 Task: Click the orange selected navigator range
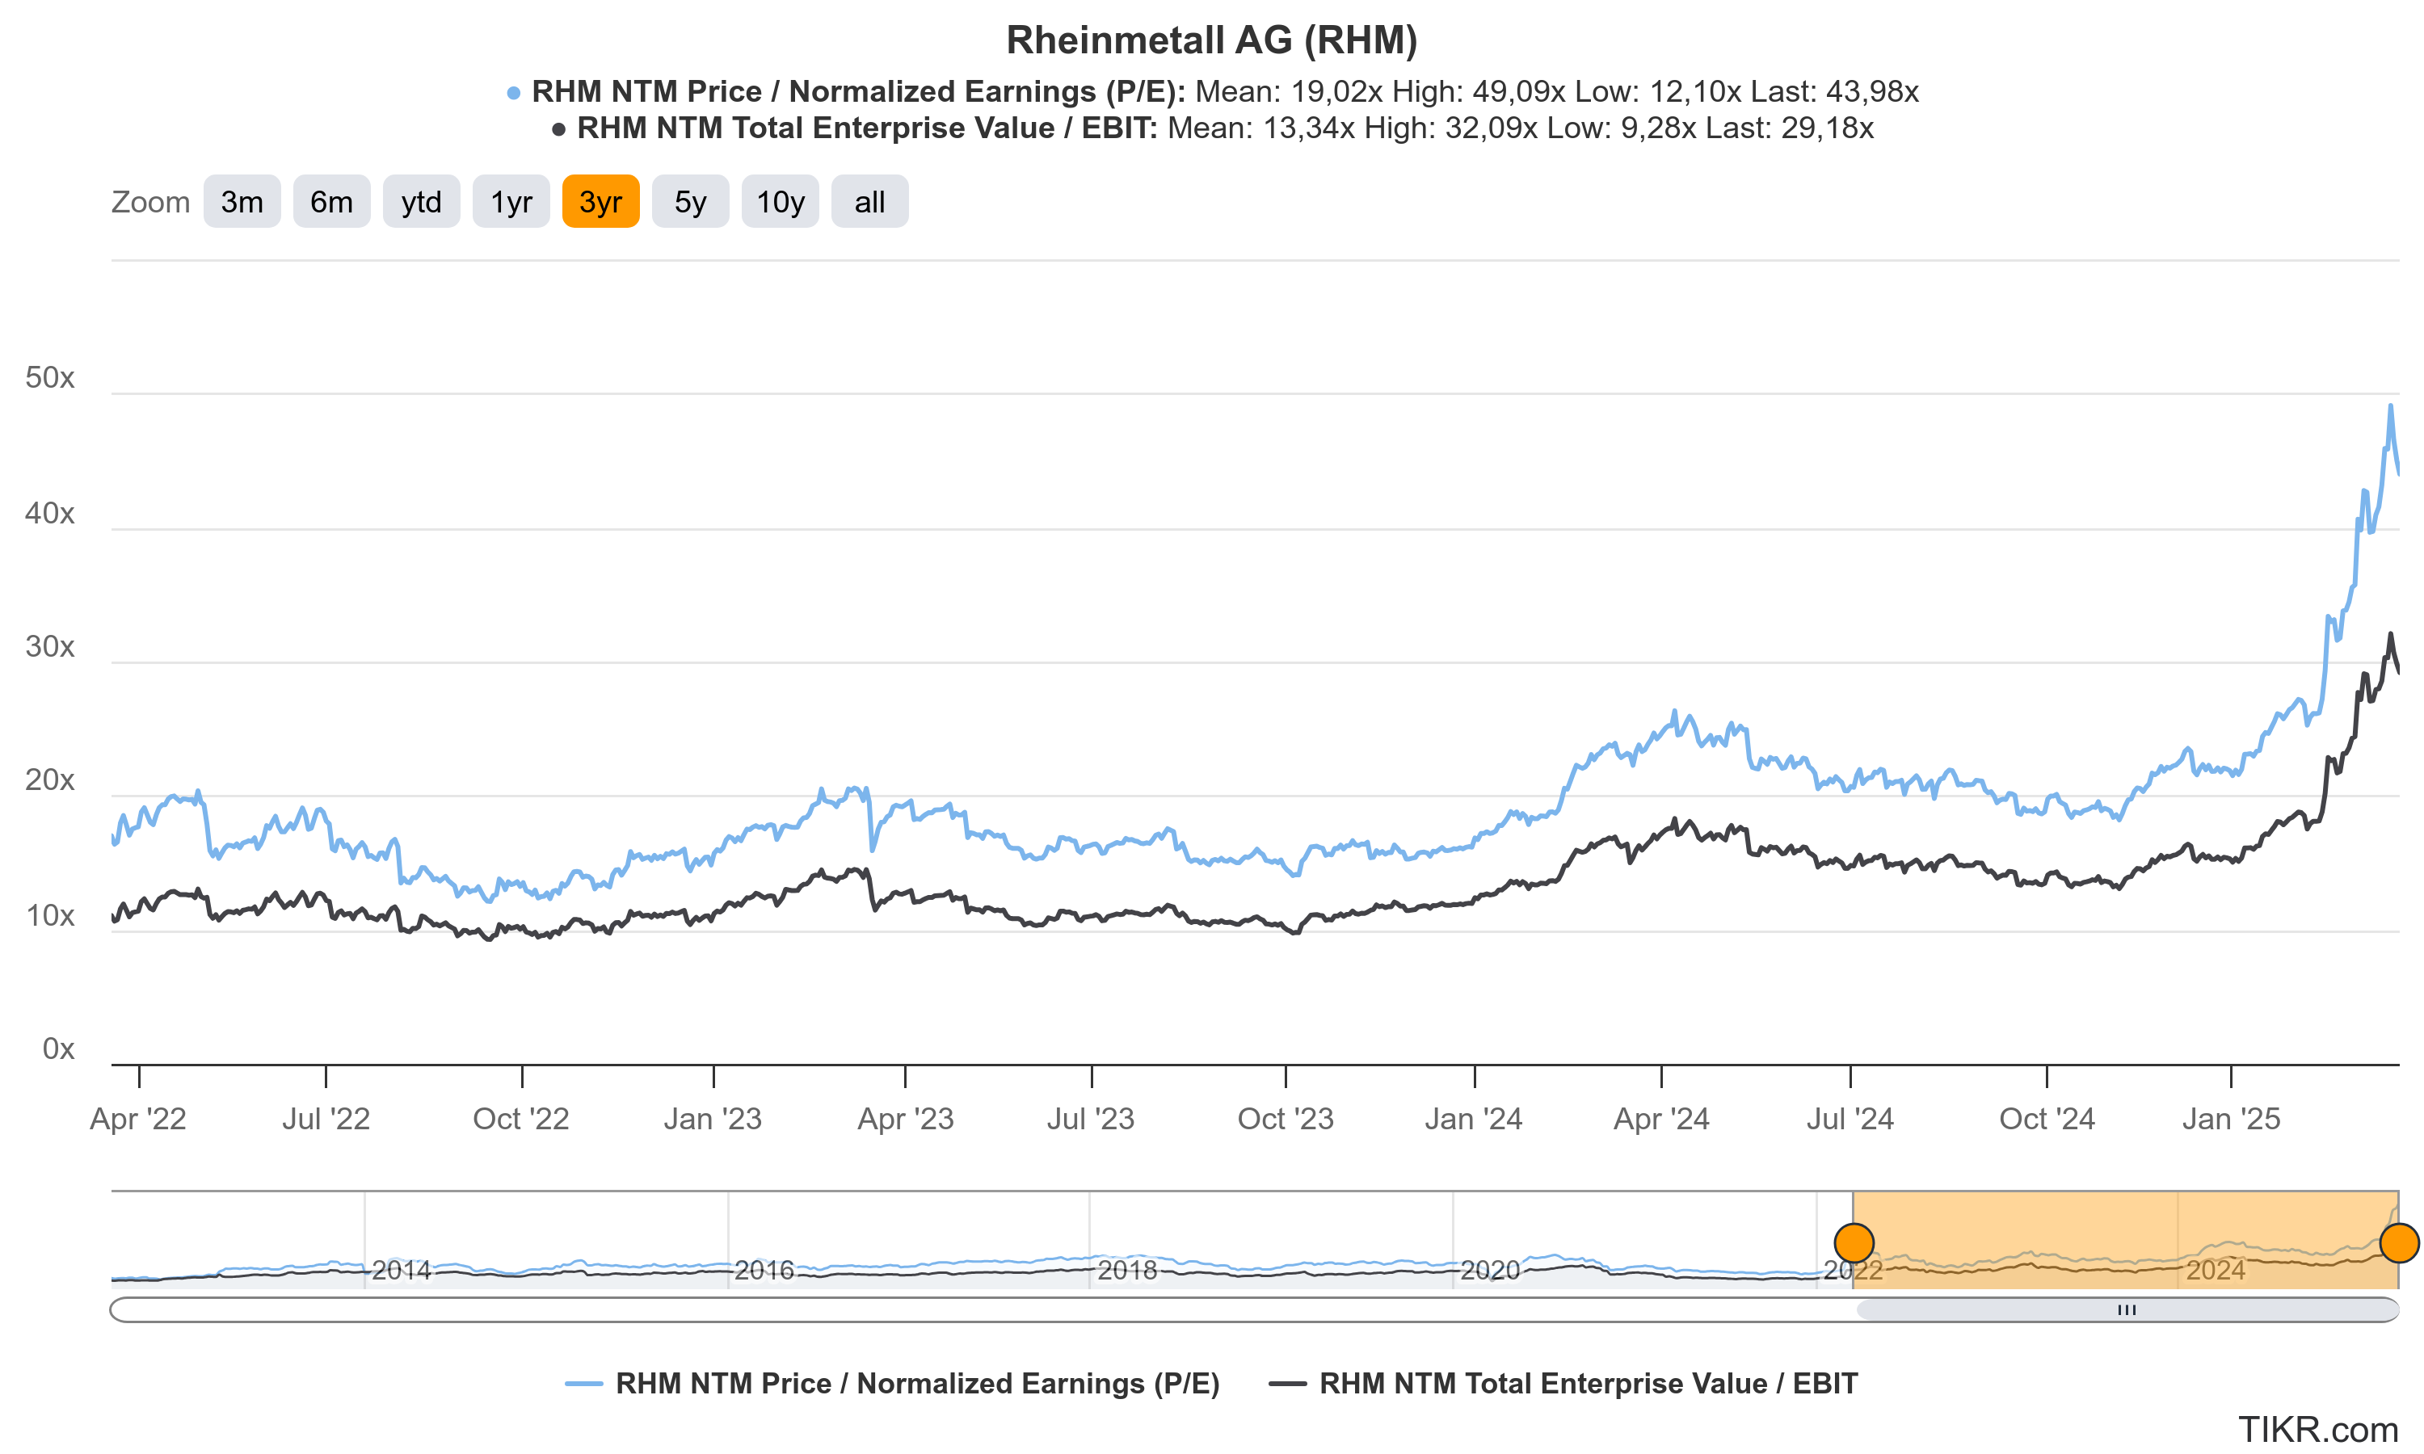2126,1241
